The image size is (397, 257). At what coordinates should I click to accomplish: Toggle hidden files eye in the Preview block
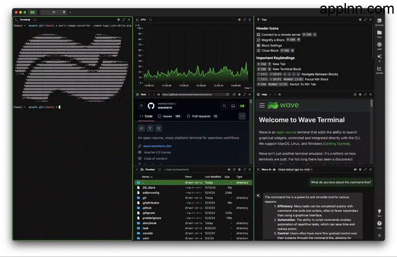[229, 170]
